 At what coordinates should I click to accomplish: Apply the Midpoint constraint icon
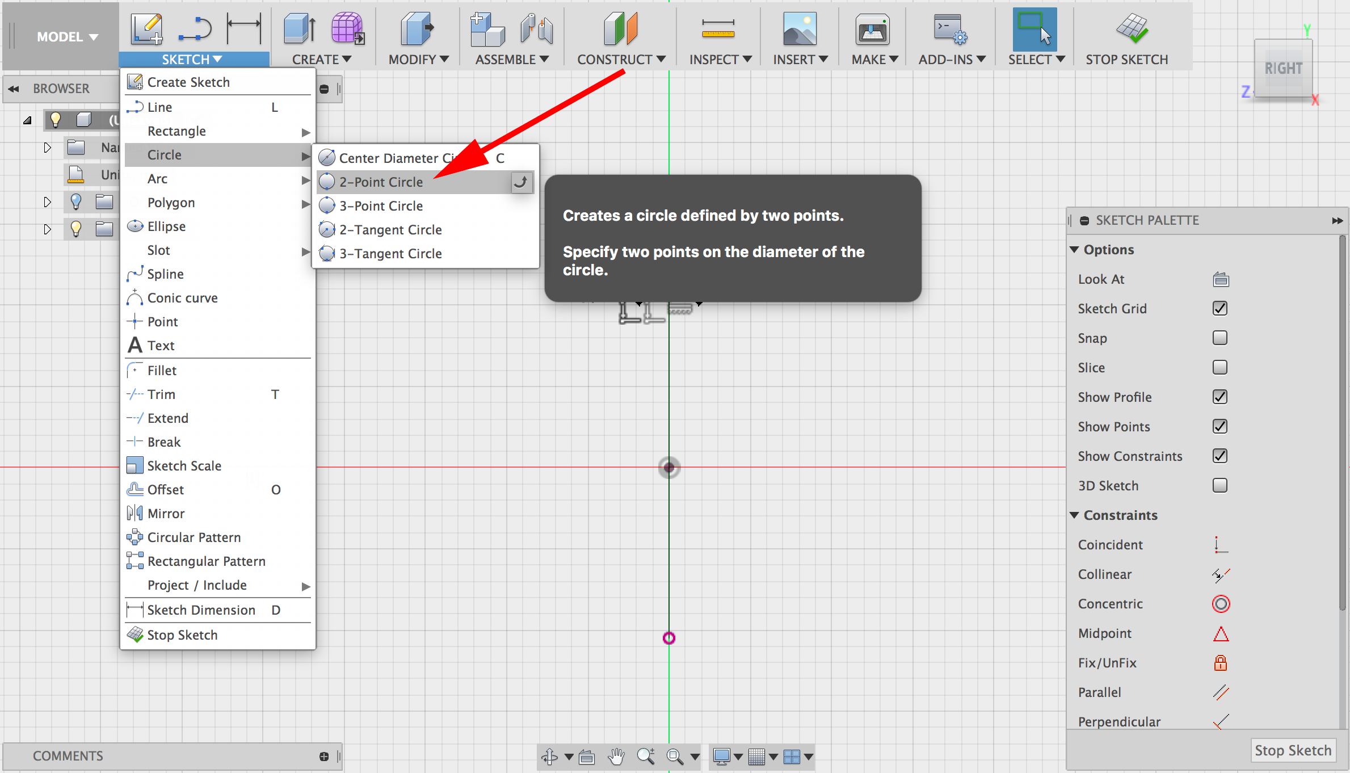1221,633
